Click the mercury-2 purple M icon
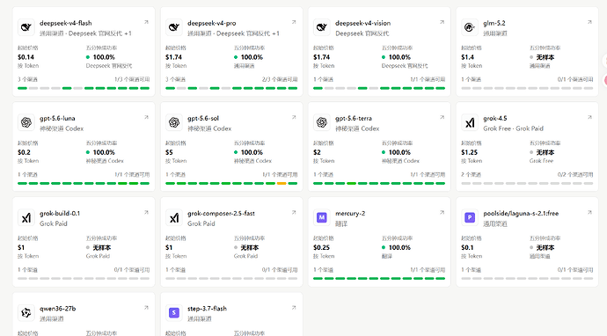607x336 pixels. 322,218
